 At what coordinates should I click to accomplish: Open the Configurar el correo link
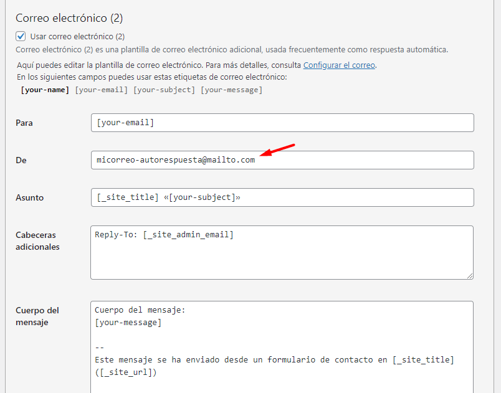pyautogui.click(x=339, y=65)
